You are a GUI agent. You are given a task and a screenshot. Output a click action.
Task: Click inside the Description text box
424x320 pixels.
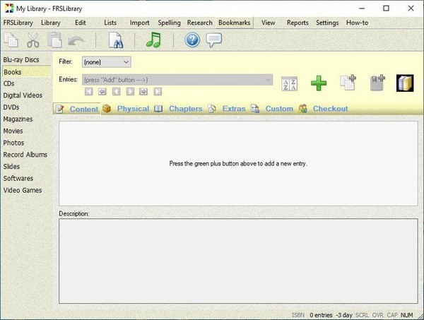[x=237, y=260]
